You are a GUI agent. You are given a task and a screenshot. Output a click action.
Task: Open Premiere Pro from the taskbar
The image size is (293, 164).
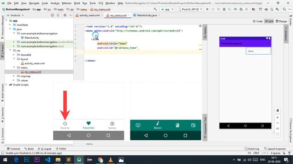pos(37,160)
